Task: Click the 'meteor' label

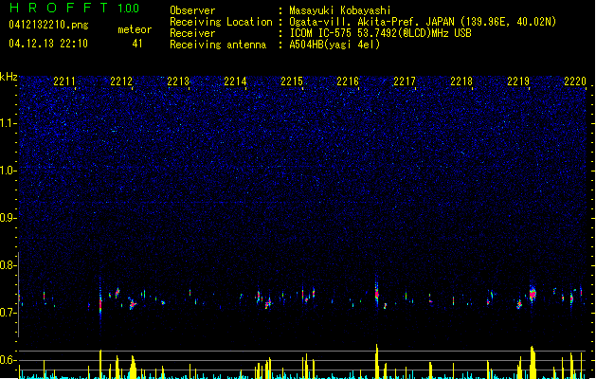Action: [135, 29]
